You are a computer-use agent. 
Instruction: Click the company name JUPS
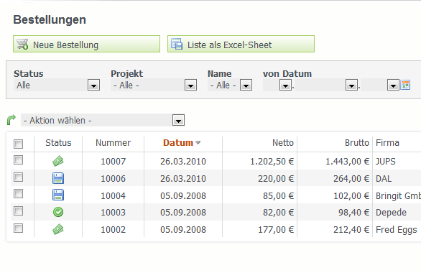point(386,162)
